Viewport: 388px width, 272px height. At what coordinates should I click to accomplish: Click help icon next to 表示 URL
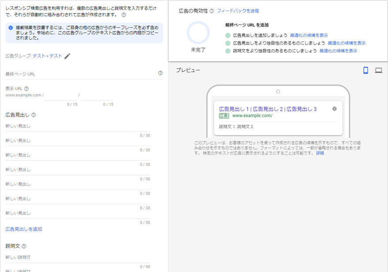26,89
